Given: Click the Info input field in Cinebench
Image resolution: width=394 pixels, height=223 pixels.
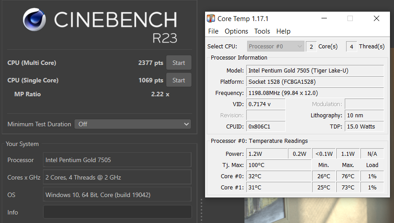Looking at the screenshot, I should (x=117, y=212).
